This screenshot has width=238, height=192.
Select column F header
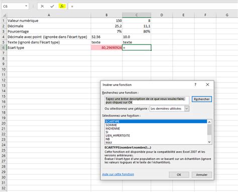(205, 15)
